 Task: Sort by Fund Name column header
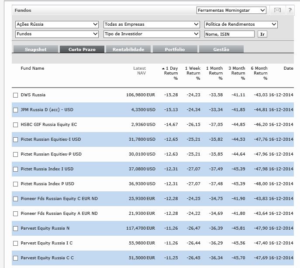tap(32, 68)
